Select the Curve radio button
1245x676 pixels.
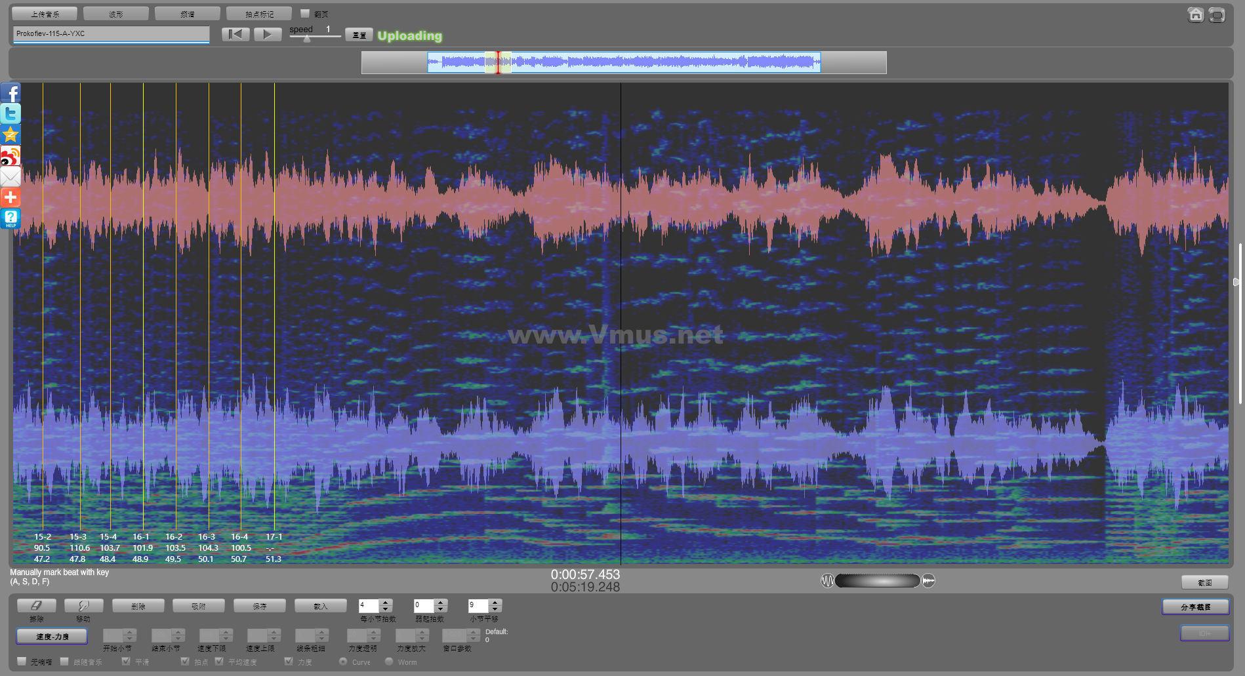pyautogui.click(x=343, y=661)
